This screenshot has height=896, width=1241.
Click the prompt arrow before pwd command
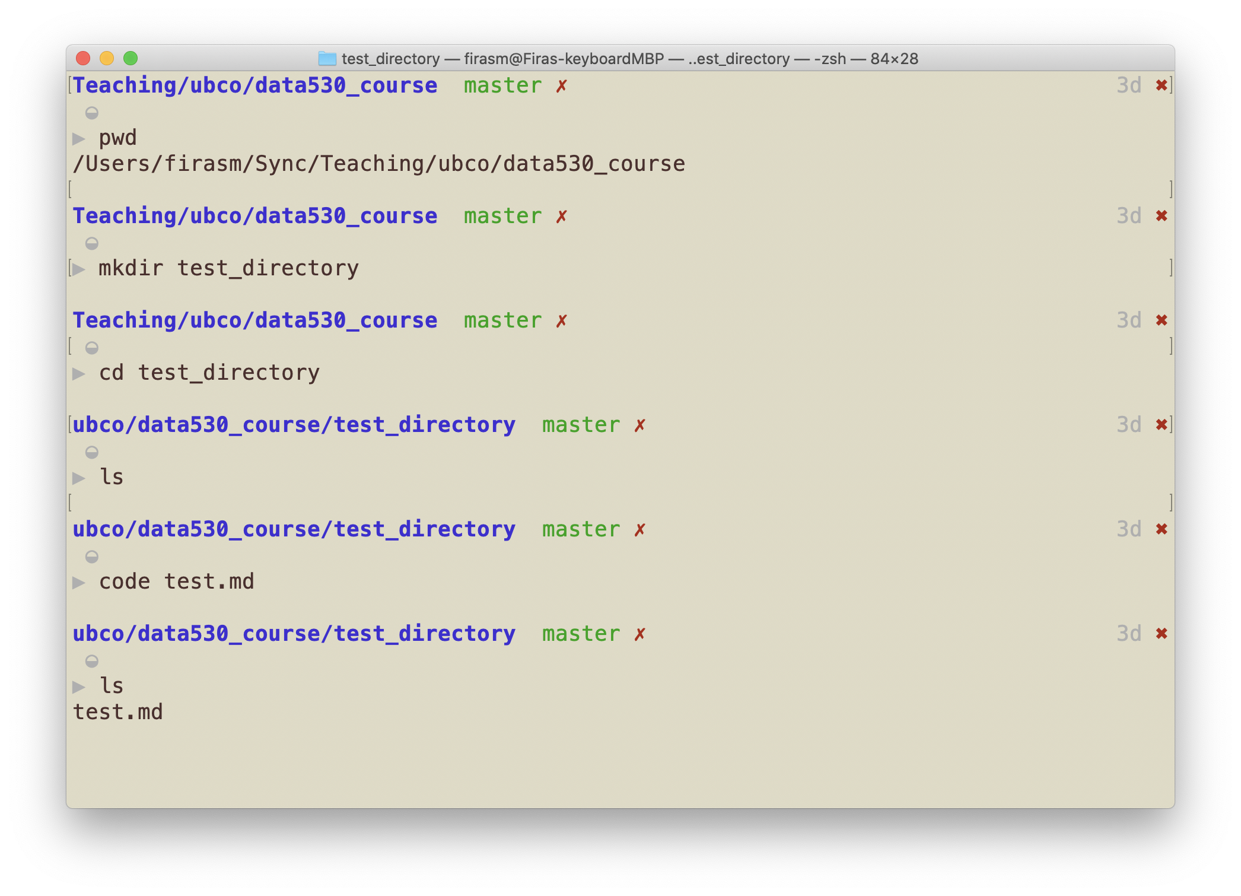[x=79, y=139]
